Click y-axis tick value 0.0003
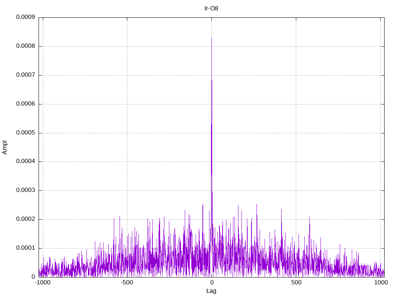The height and width of the screenshot is (296, 395). (25, 190)
